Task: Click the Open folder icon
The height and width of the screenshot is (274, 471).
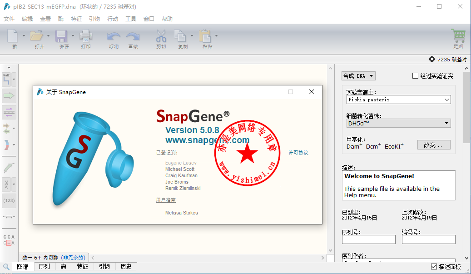Action: pyautogui.click(x=36, y=36)
